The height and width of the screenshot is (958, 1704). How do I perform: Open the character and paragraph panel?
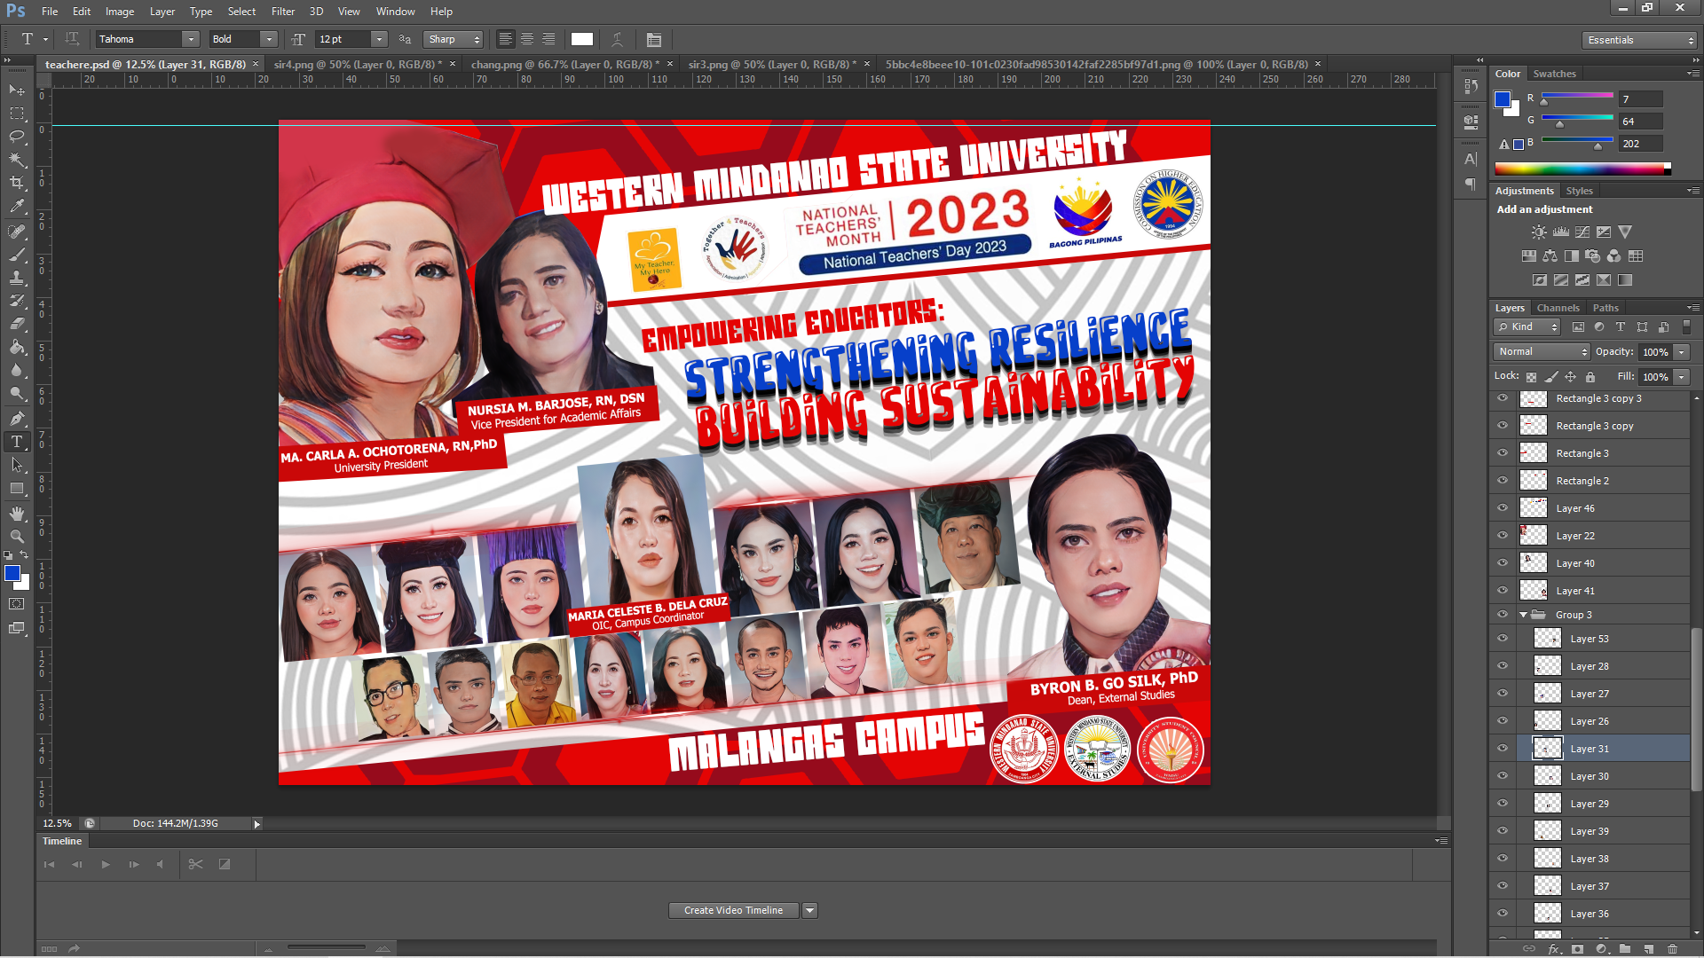(654, 40)
